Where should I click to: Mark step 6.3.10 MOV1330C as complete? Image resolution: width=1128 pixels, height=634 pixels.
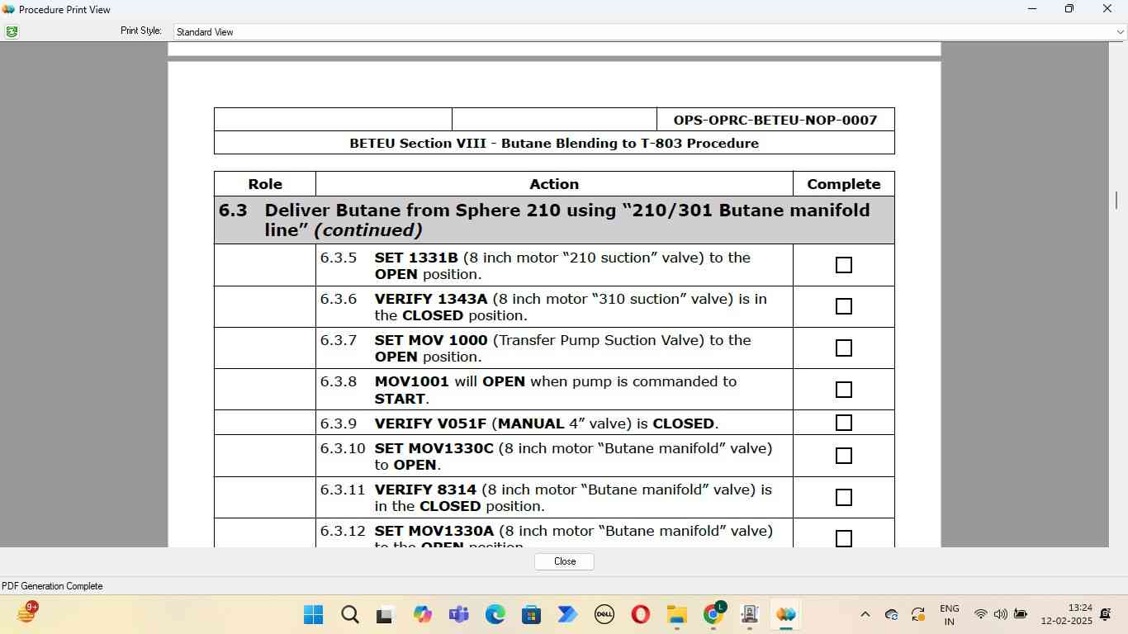(x=843, y=456)
